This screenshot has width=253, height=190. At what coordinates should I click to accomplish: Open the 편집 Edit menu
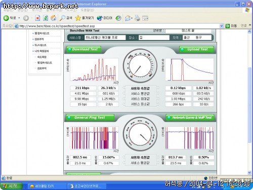point(22,10)
